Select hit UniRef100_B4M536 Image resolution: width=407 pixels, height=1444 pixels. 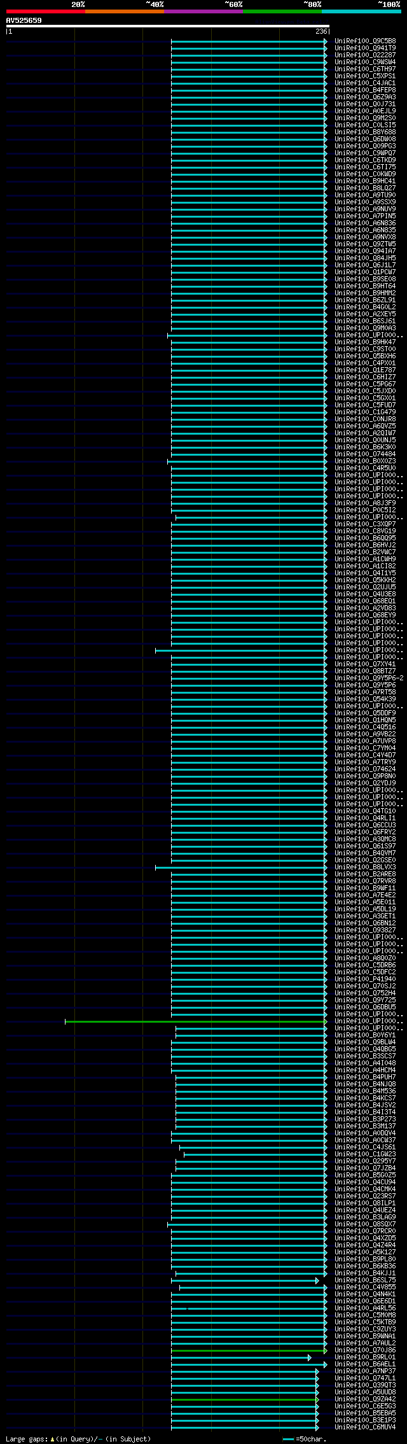365,1091
